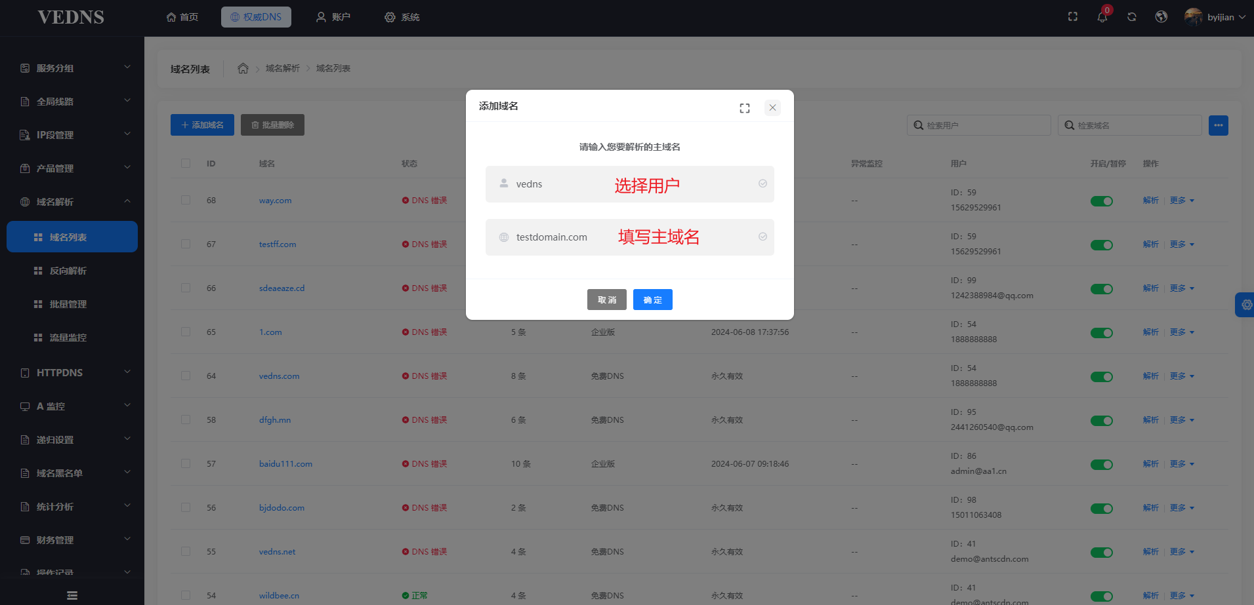Toggle the enable switch for baidu111.com

1102,465
